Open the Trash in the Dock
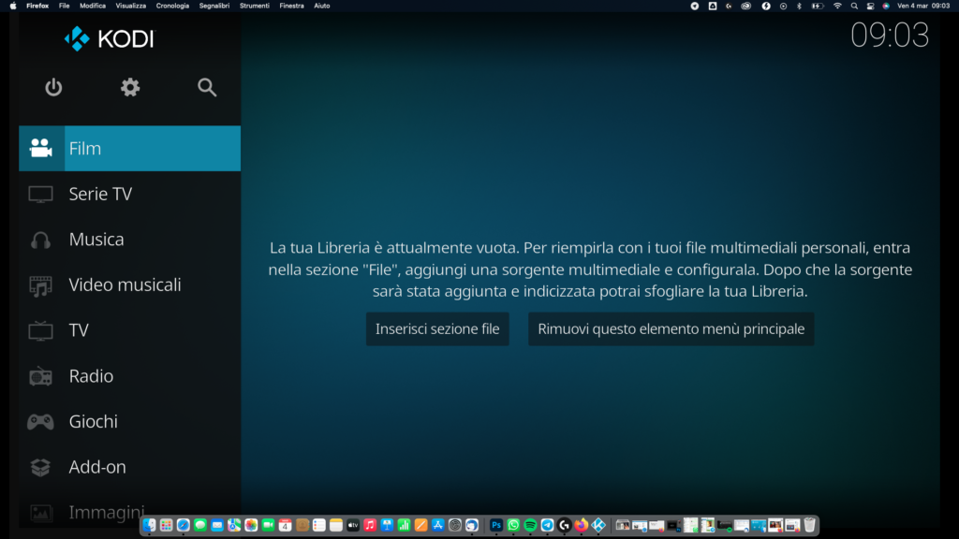This screenshot has width=959, height=539. pos(810,525)
